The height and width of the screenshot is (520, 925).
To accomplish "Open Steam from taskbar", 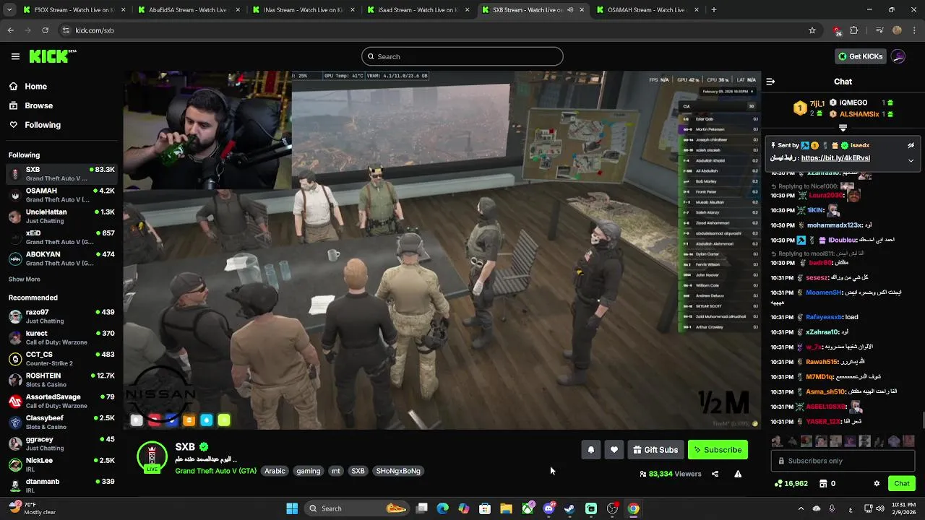I will click(569, 508).
